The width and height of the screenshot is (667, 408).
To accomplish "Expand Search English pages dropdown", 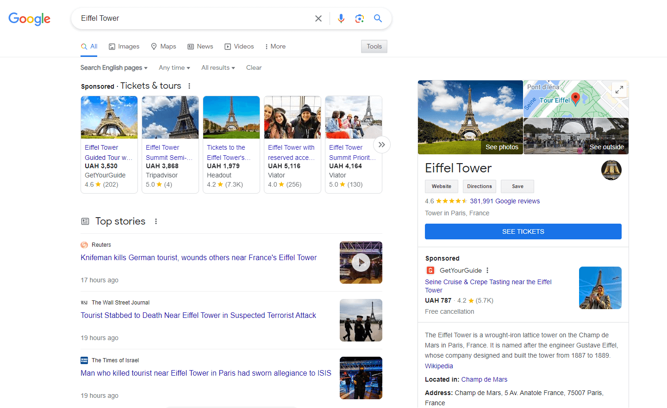I will tap(114, 68).
